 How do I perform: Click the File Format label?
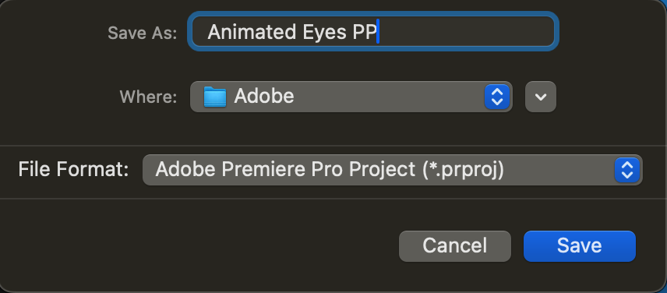(73, 170)
